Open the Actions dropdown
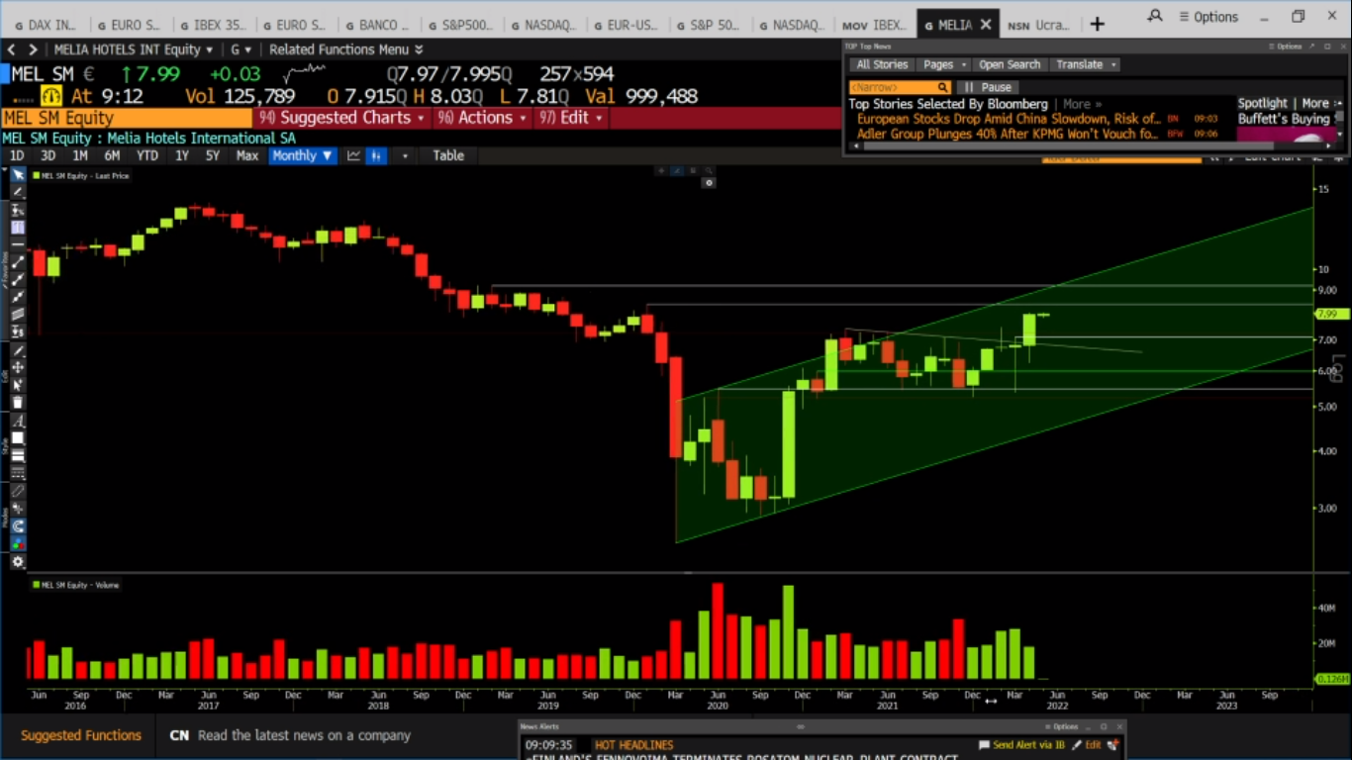 click(483, 118)
